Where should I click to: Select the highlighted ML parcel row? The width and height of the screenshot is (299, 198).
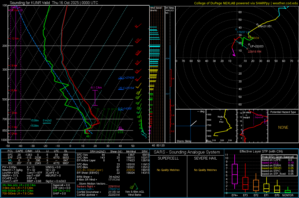tap(38, 160)
